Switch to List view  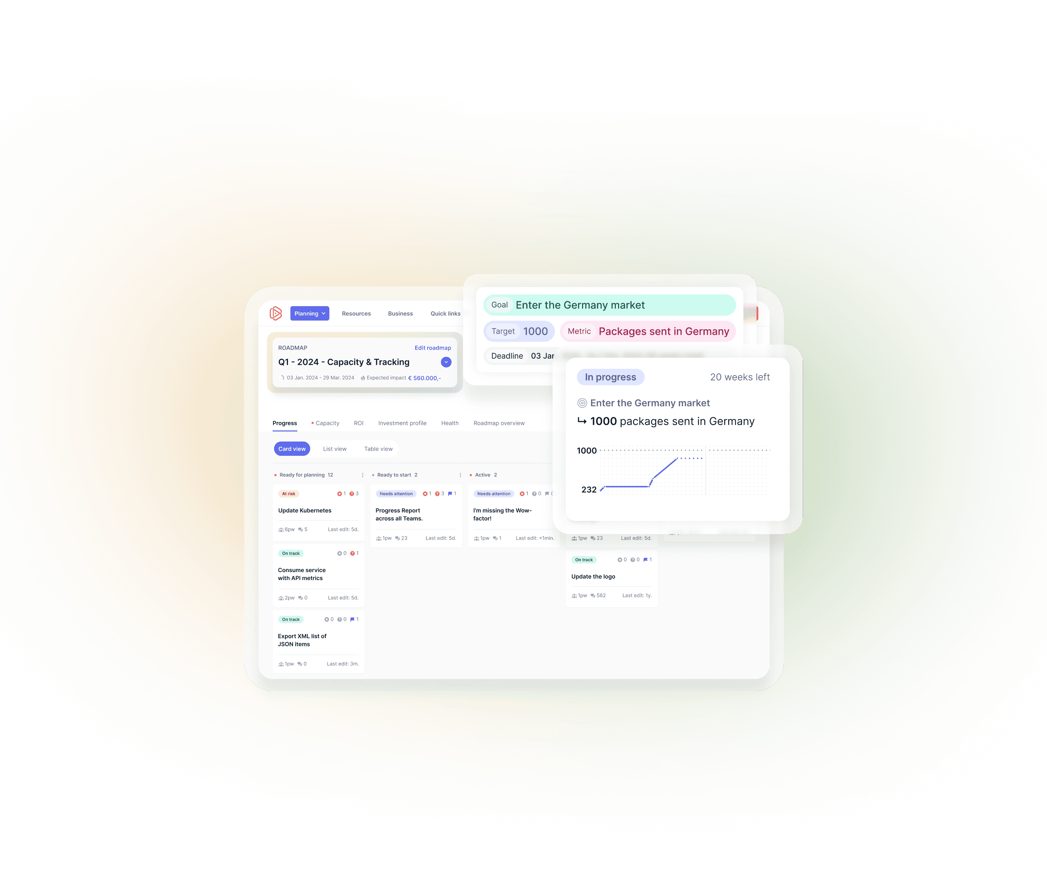334,448
